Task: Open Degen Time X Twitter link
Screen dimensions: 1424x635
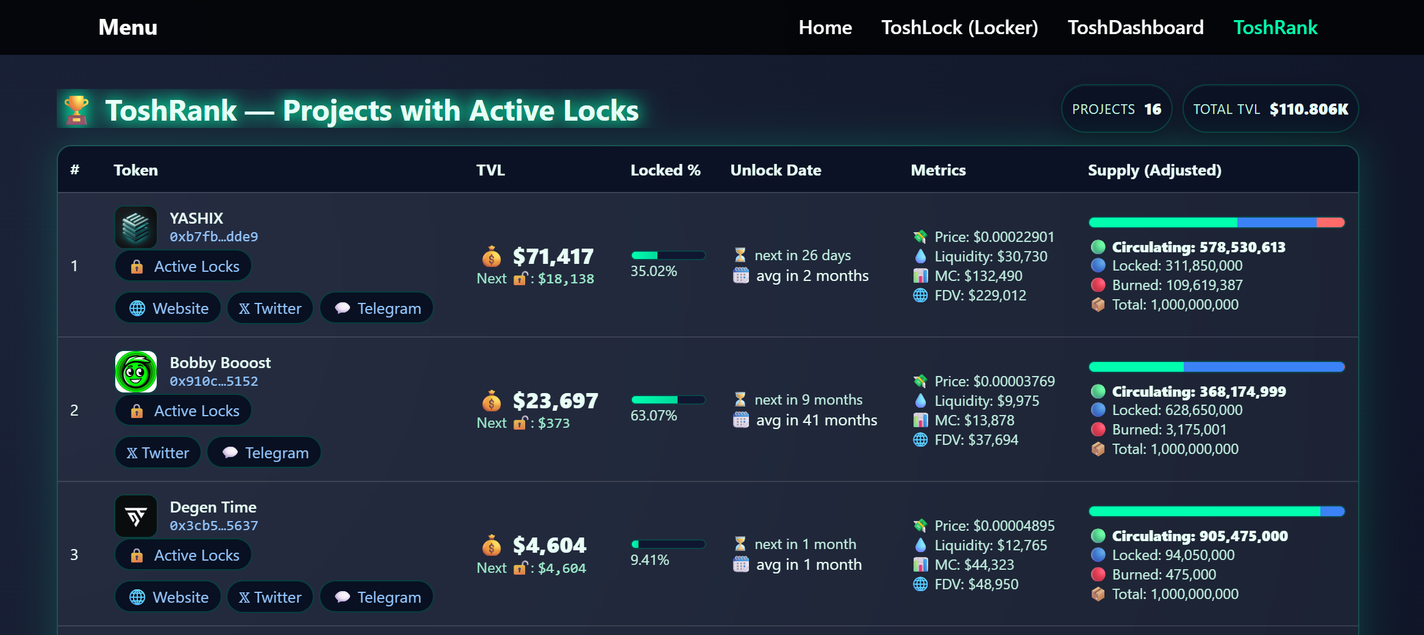Action: tap(270, 597)
